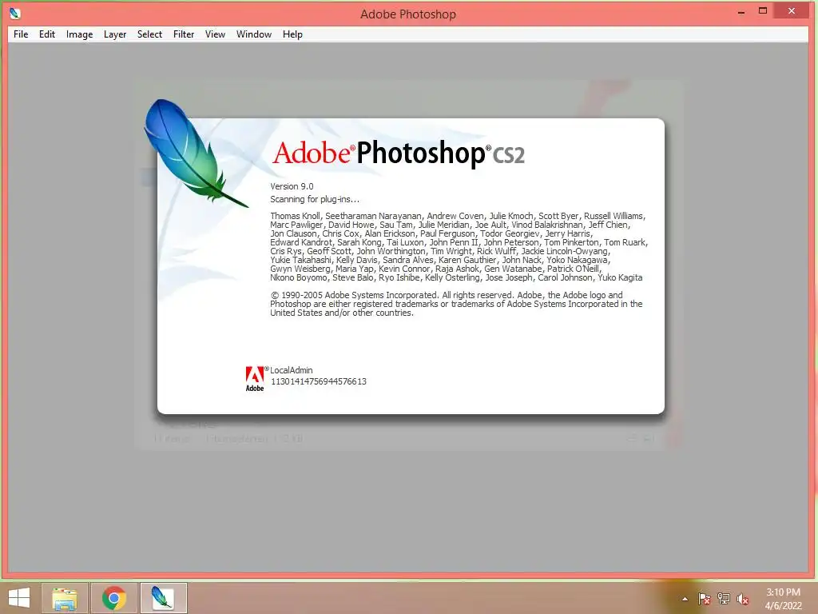Close the Adobe Photoshop window
The width and height of the screenshot is (818, 614).
pos(792,11)
